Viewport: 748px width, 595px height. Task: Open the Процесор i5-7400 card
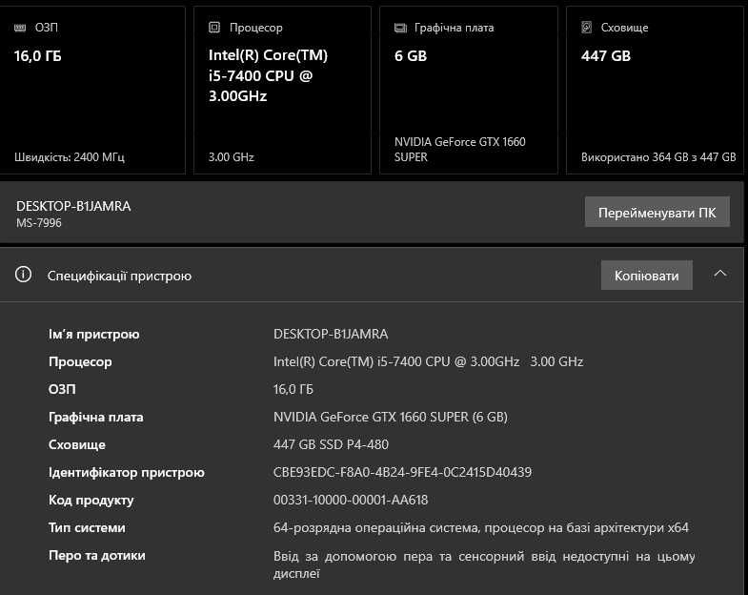(x=282, y=91)
